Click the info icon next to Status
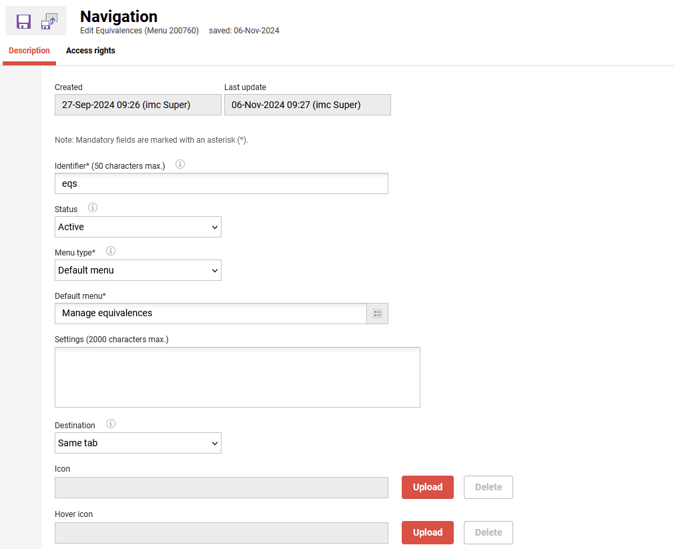This screenshot has height=549, width=674. click(x=93, y=208)
